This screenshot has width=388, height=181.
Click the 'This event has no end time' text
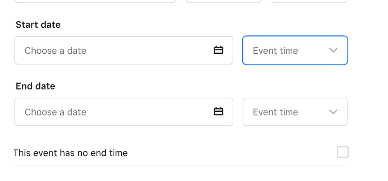coord(70,153)
